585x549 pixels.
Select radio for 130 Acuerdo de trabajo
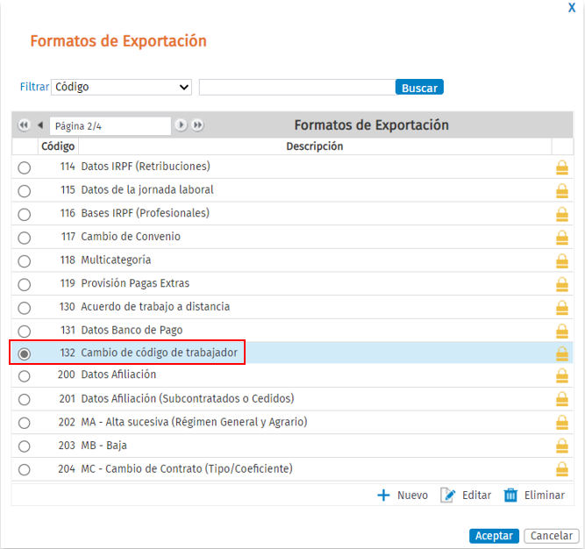coord(25,308)
